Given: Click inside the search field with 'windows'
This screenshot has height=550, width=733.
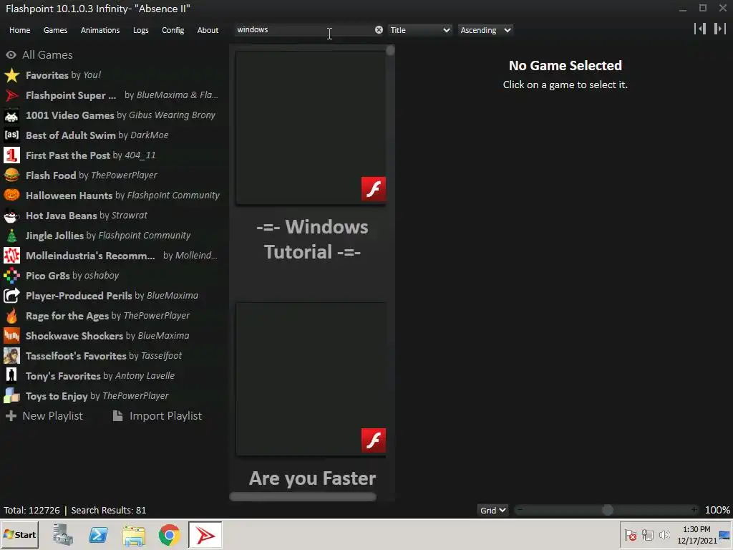Looking at the screenshot, I should [304, 30].
